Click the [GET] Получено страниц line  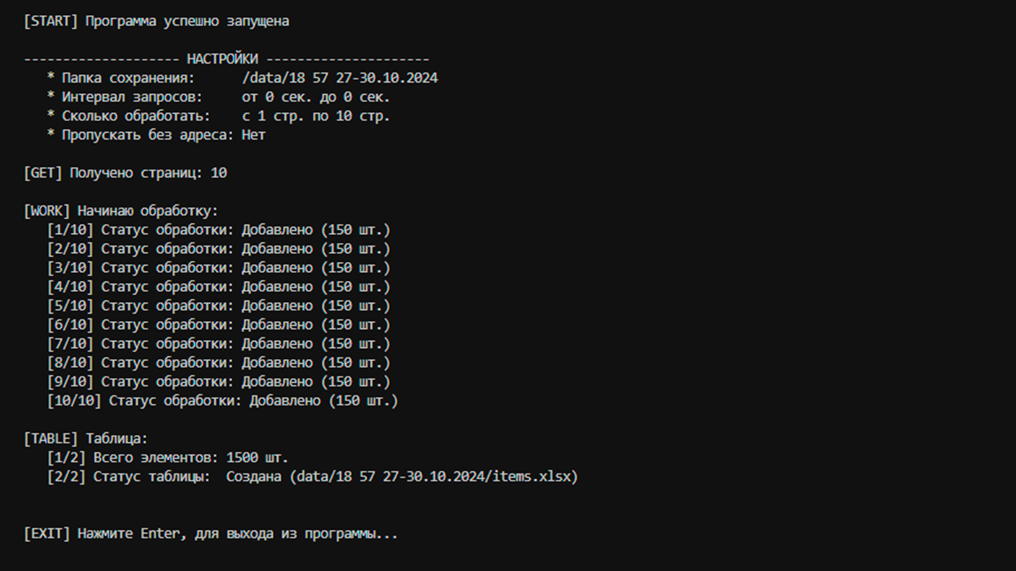125,173
